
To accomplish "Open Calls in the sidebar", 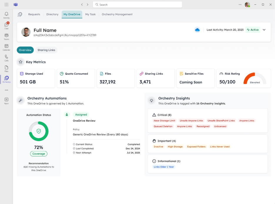I will [6, 58].
